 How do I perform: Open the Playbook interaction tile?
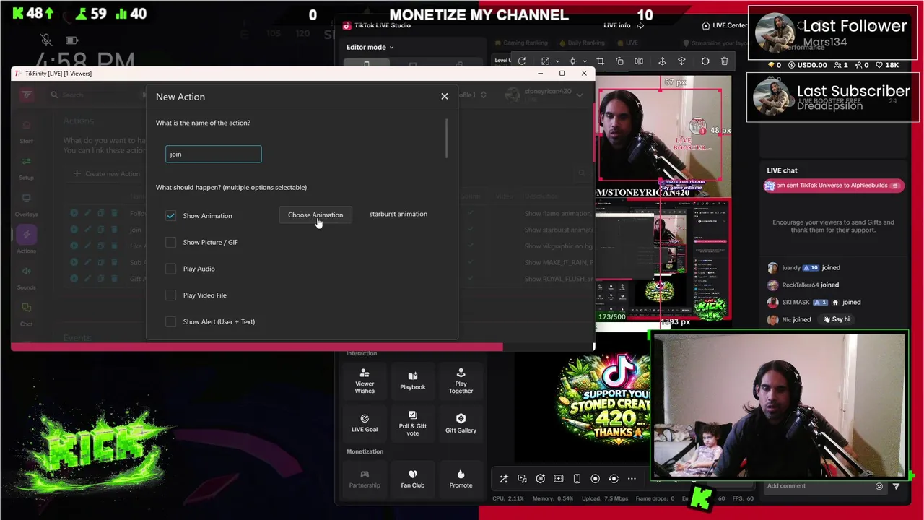413,381
